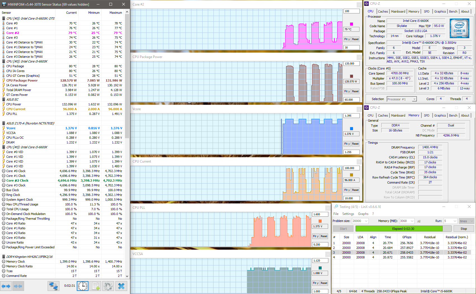Click Reset on the CPU Current graph
The image size is (476, 294).
pos(355,190)
